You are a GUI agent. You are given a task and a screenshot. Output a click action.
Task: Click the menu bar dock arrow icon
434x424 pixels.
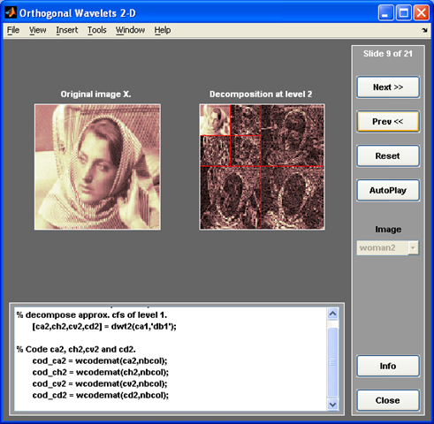(424, 30)
